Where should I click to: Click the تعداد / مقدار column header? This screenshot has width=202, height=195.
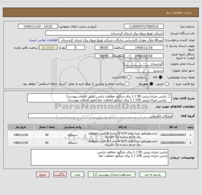(47, 127)
